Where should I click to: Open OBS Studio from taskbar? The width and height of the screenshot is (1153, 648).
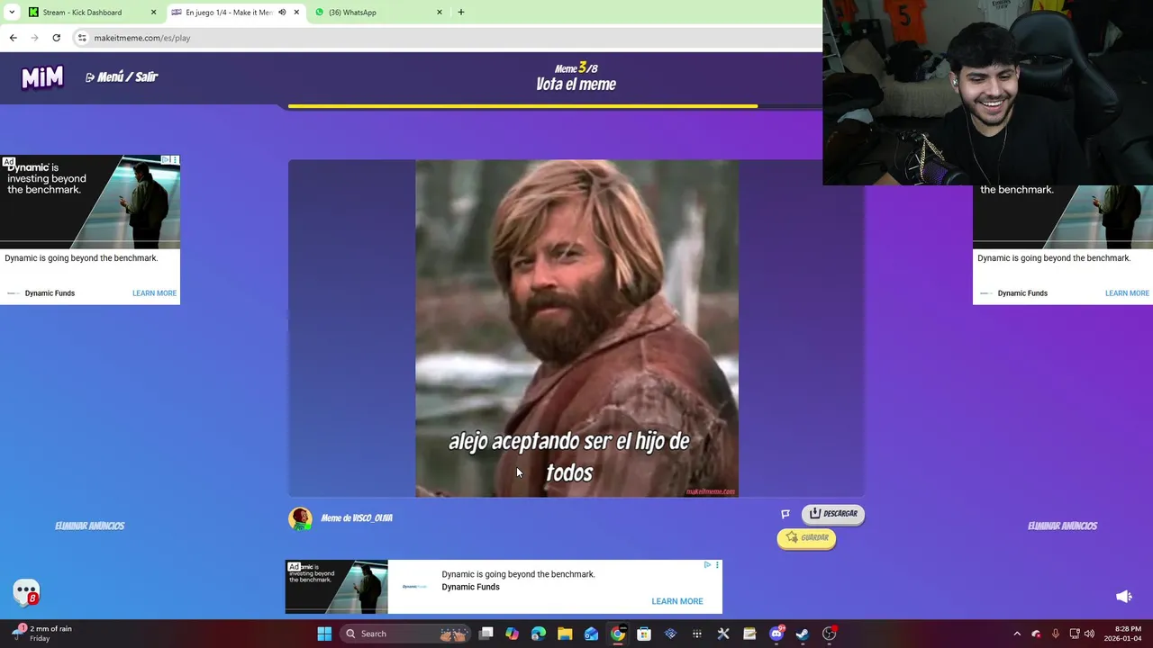(829, 634)
